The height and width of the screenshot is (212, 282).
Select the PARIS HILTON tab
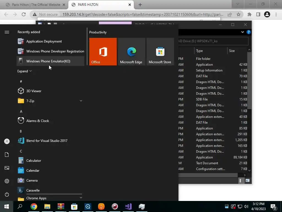tap(101, 5)
